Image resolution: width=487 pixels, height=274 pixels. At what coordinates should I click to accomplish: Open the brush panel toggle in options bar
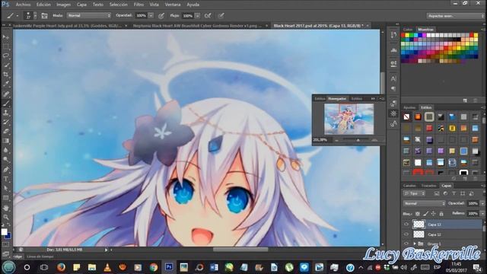click(x=44, y=15)
